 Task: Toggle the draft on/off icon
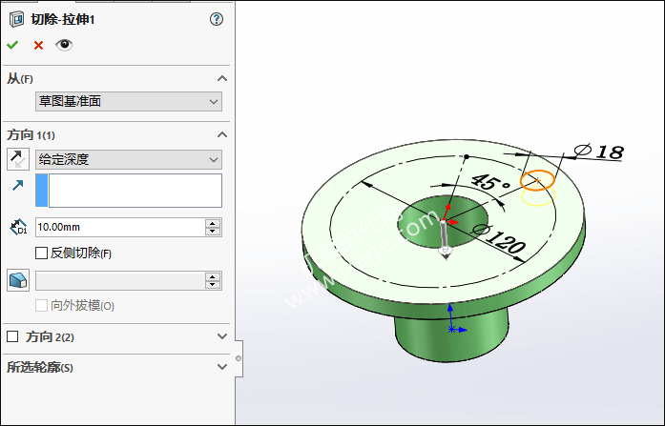(18, 280)
